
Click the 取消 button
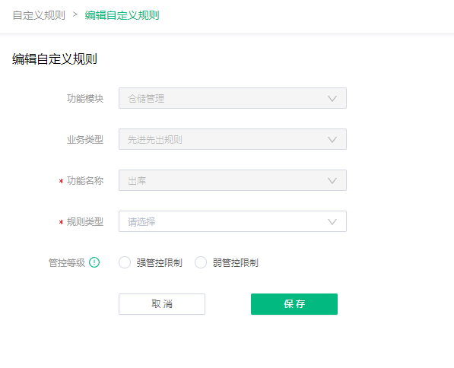point(162,304)
